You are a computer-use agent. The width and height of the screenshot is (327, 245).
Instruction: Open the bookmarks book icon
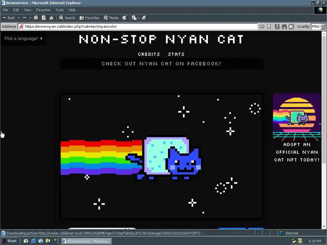tap(277, 26)
